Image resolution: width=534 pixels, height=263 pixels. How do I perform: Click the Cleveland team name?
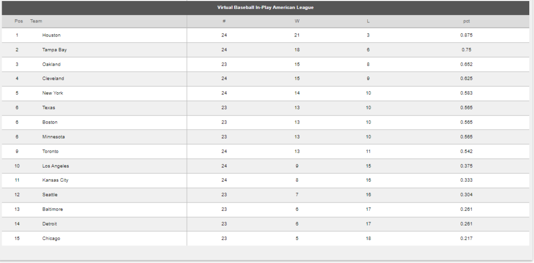53,79
